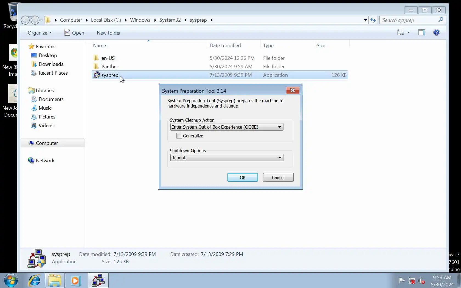Expand arrow after Windows breadcrumb
The width and height of the screenshot is (461, 288).
tap(155, 20)
